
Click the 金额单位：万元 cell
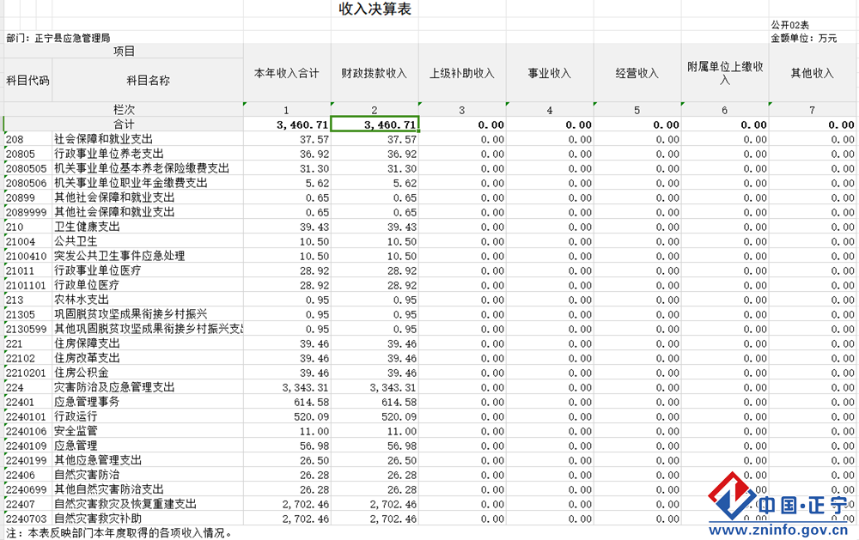[x=804, y=39]
